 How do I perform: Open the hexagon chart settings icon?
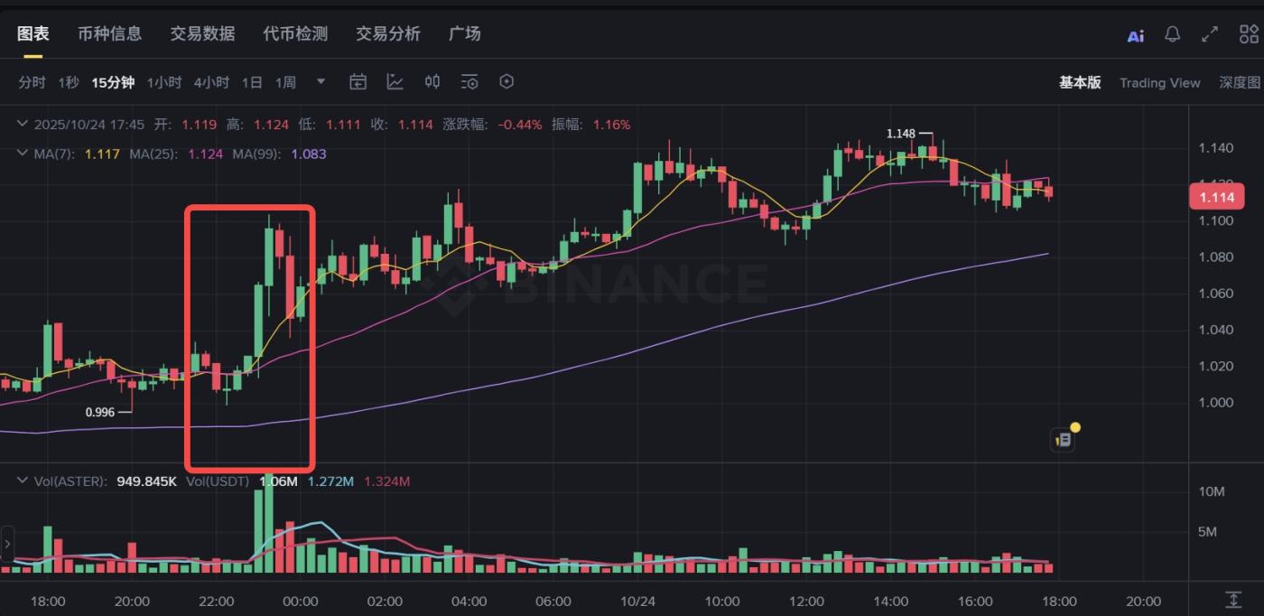(507, 82)
